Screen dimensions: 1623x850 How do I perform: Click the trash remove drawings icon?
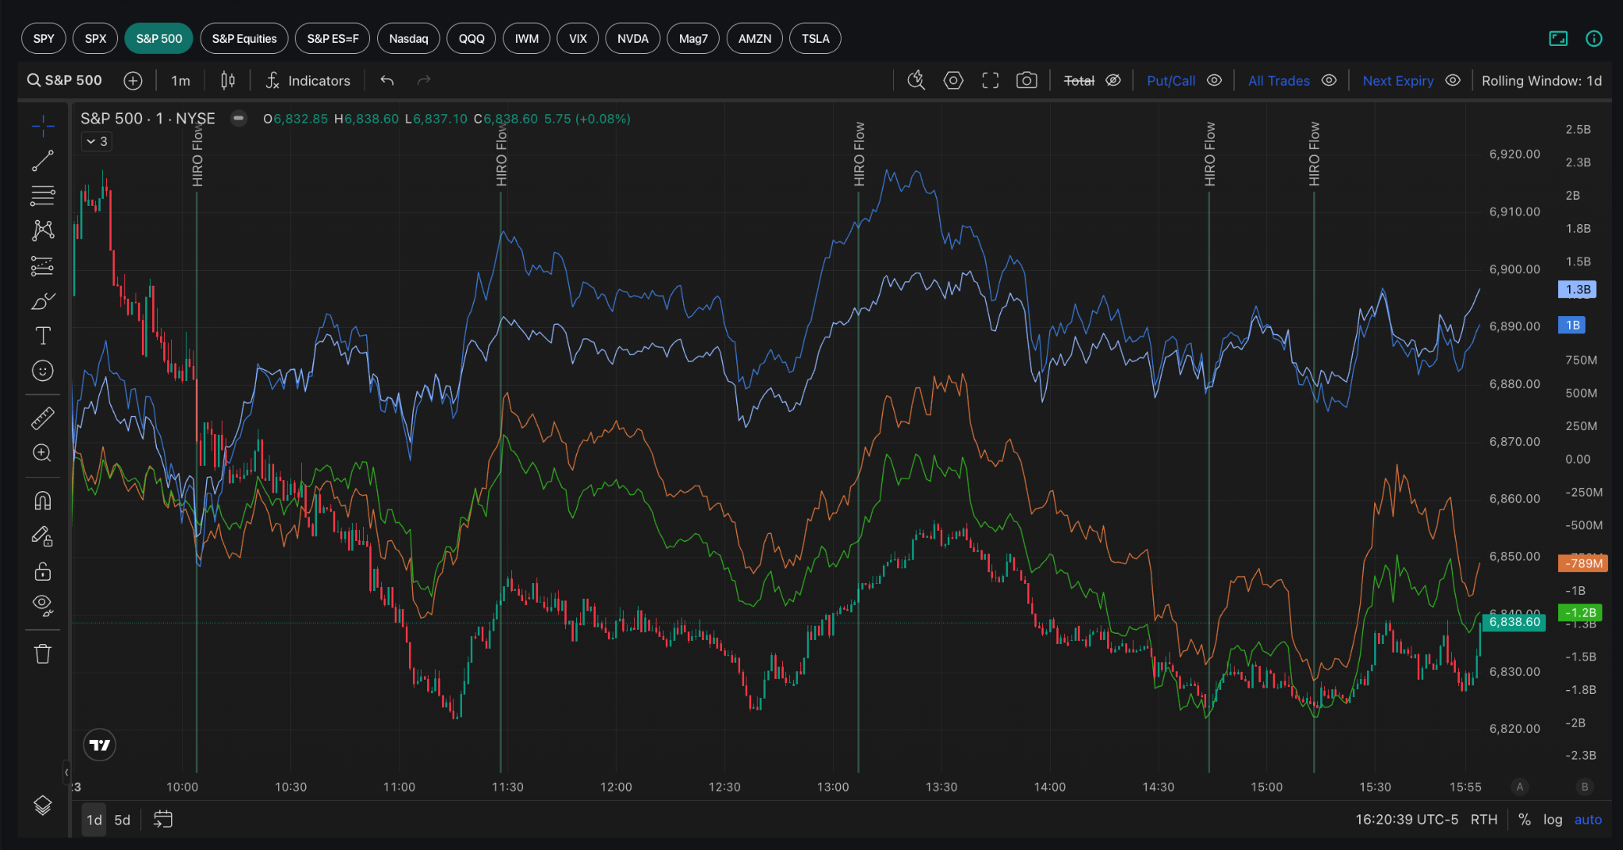pos(43,654)
